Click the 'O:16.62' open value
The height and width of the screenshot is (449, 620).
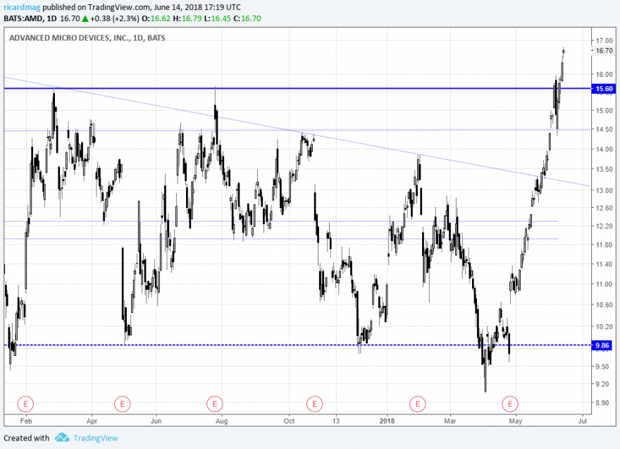[156, 18]
